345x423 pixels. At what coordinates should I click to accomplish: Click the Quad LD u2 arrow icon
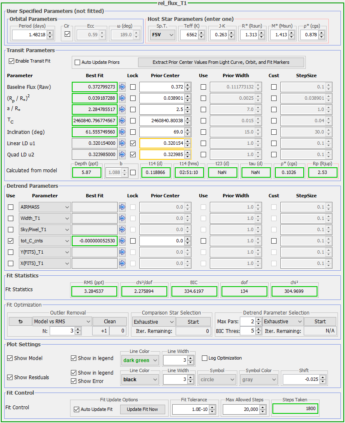122,155
